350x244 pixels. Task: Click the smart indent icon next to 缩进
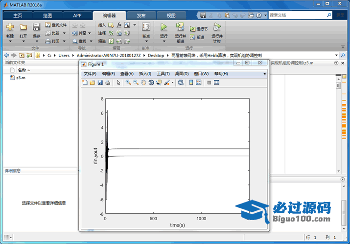point(111,41)
